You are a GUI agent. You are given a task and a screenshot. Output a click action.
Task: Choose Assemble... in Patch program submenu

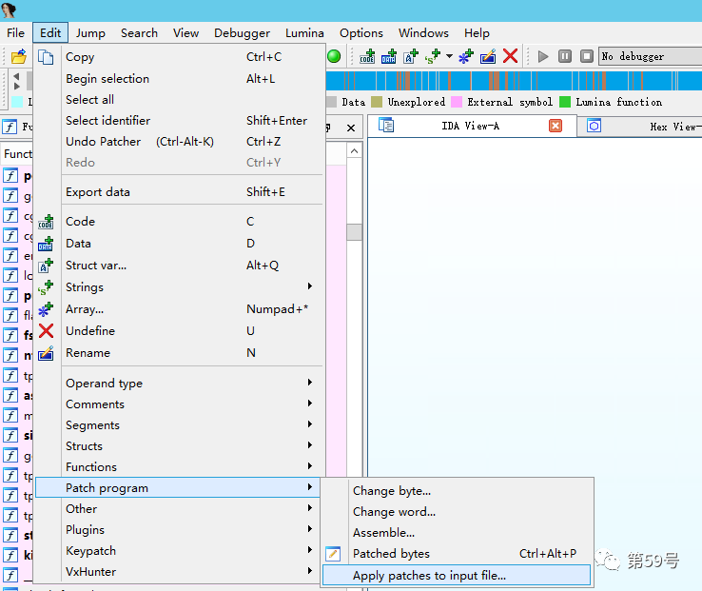(457, 533)
